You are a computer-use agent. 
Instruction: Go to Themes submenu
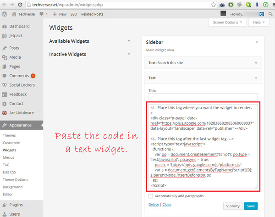tap(9, 135)
